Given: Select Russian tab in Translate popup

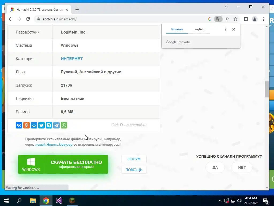Looking at the screenshot, I should click(177, 29).
